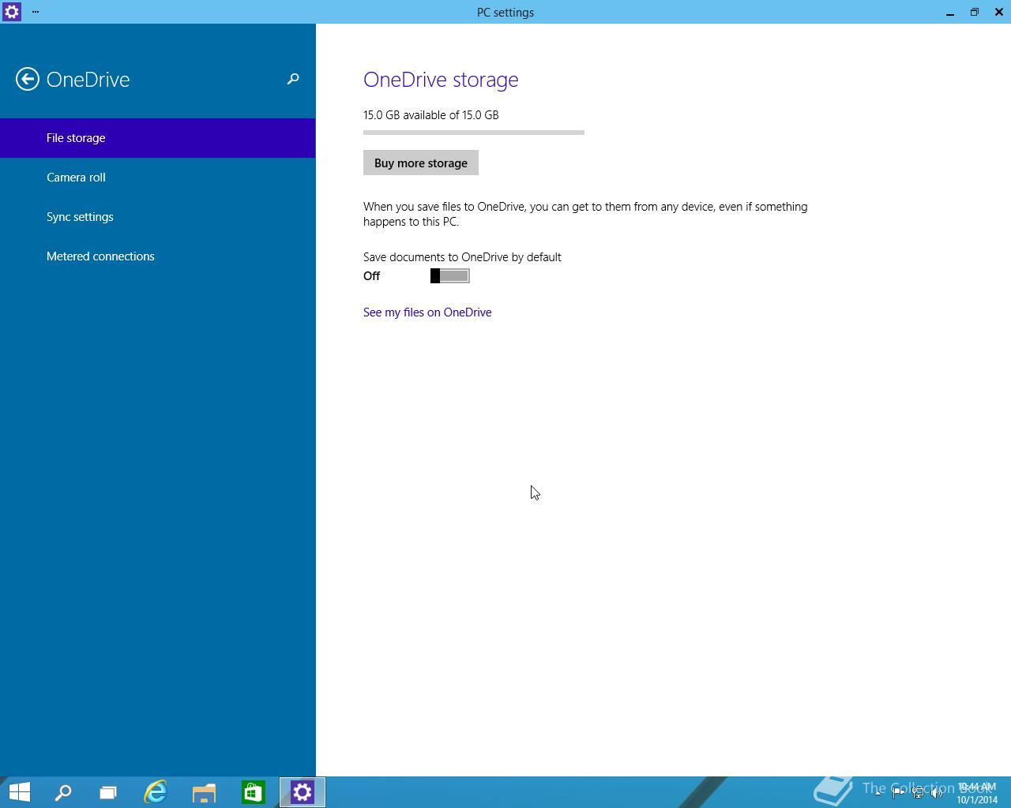Show hidden tray icons arrow
This screenshot has height=808, width=1011.
tap(878, 793)
